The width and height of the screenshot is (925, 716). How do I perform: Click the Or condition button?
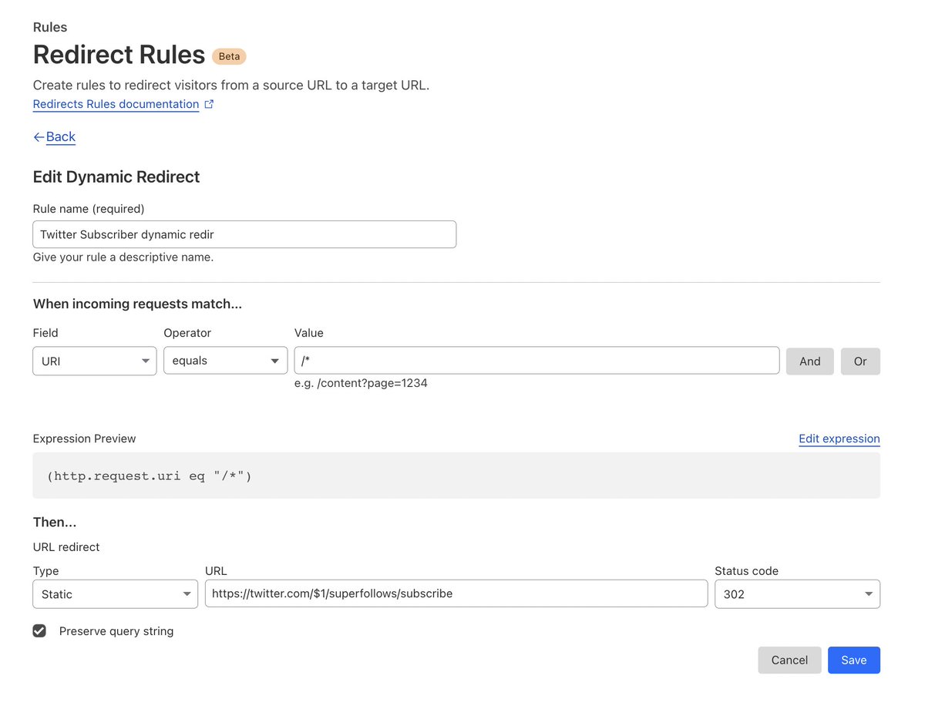pyautogui.click(x=860, y=361)
